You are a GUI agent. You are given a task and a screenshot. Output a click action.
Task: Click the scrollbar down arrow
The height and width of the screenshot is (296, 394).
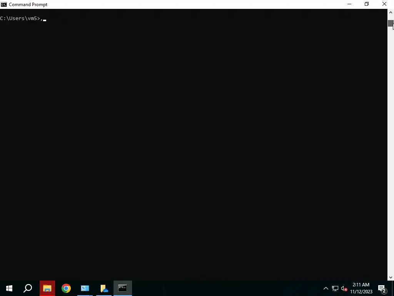point(391,277)
